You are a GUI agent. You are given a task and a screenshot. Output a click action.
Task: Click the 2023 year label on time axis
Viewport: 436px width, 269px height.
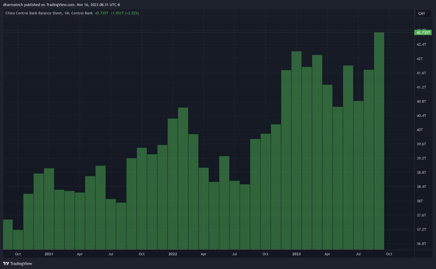pyautogui.click(x=296, y=254)
